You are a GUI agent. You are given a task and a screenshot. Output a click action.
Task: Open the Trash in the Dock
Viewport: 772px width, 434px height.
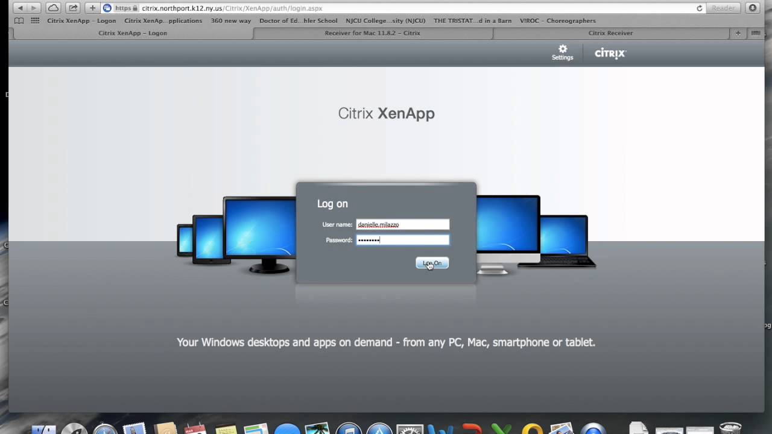(x=730, y=429)
